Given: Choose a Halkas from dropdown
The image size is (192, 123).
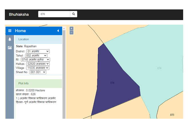Looking at the screenshot, I should point(38,64).
